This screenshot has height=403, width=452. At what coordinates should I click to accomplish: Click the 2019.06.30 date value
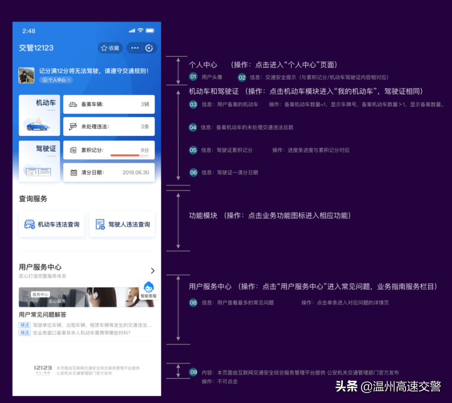click(136, 173)
